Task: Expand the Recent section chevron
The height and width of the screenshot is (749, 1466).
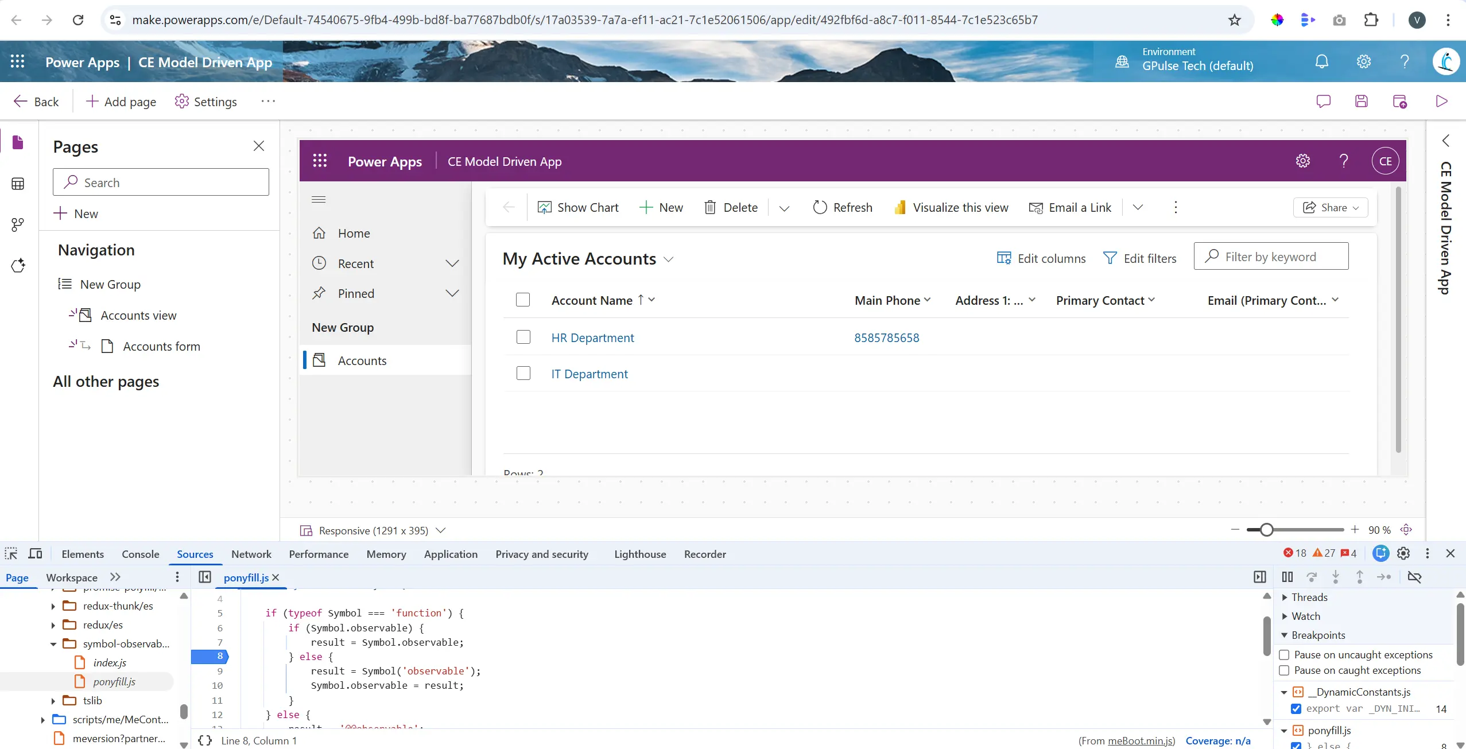Action: click(452, 263)
